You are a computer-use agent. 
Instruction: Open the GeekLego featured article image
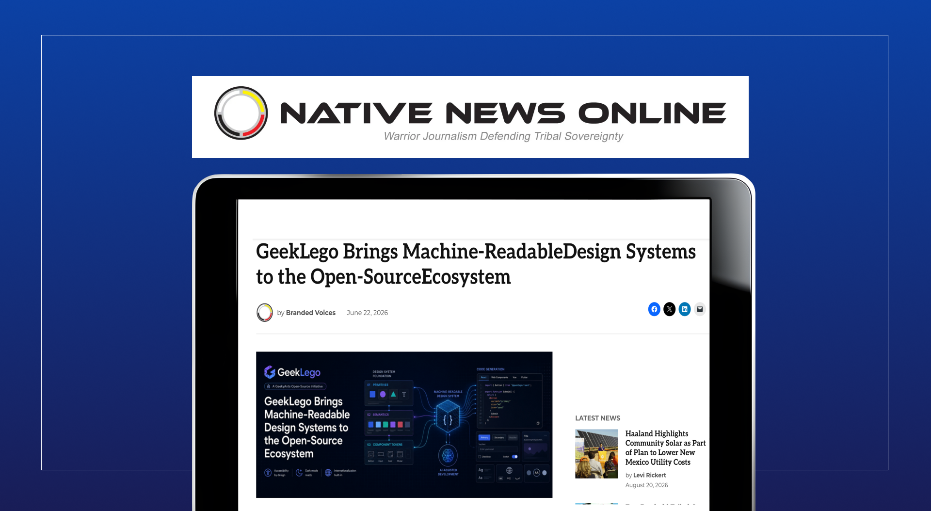tap(404, 425)
